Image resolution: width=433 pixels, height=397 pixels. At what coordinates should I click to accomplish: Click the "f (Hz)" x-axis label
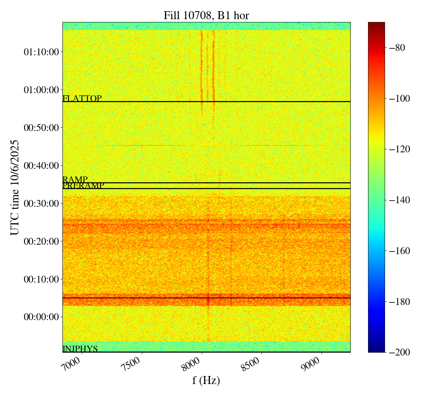point(206,380)
